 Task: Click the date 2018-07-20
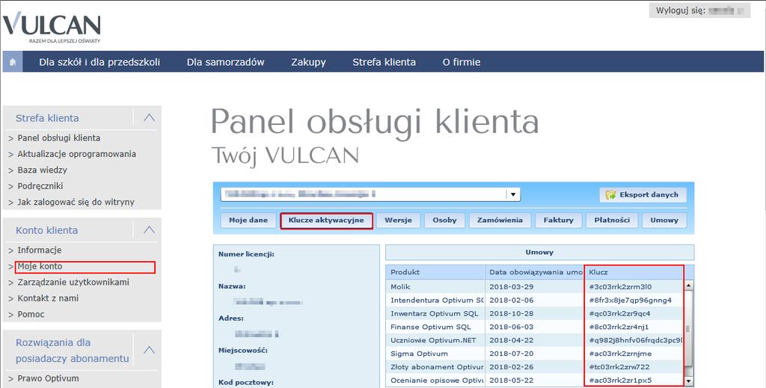coord(512,354)
